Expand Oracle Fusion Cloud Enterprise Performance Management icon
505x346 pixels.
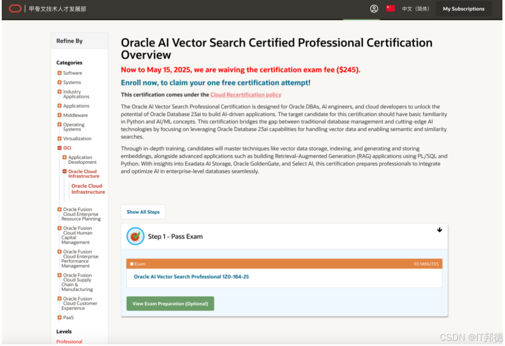(x=59, y=252)
